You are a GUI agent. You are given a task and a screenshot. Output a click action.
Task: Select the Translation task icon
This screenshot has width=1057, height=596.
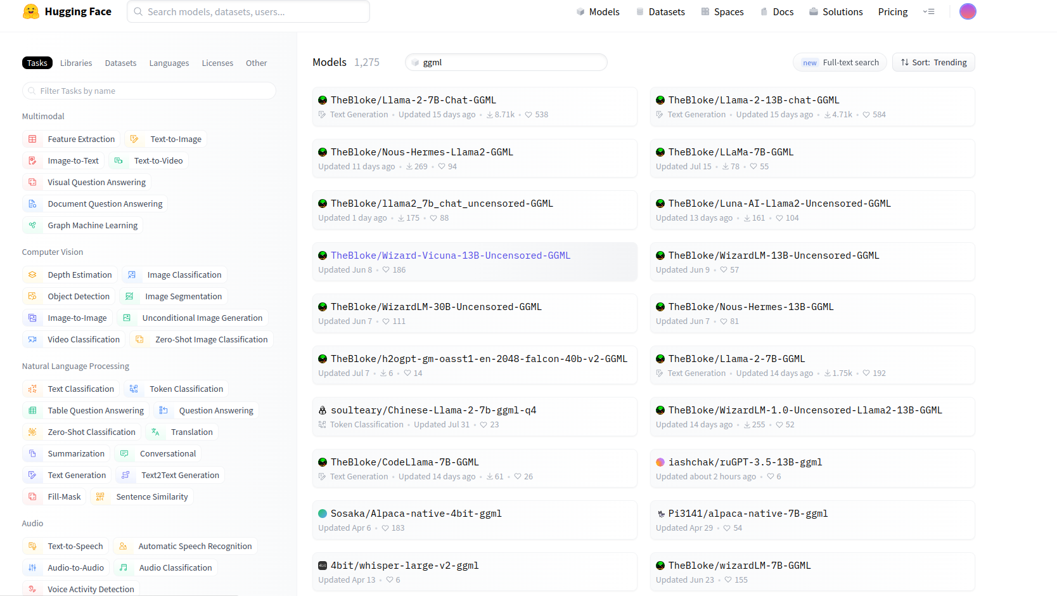(x=155, y=431)
